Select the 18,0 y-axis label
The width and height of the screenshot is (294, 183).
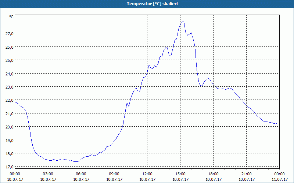click(10, 153)
